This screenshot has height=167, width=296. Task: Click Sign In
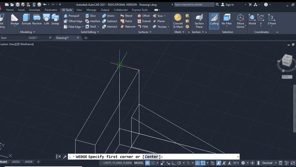coord(228,5)
